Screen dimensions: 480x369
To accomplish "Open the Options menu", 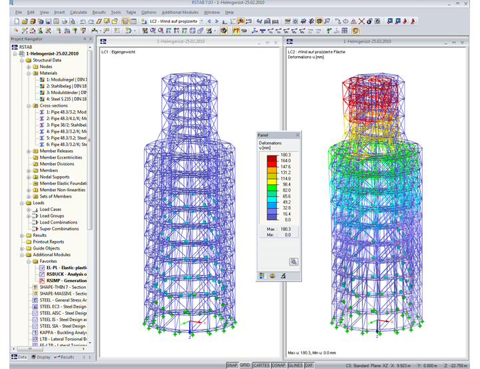I will click(149, 12).
